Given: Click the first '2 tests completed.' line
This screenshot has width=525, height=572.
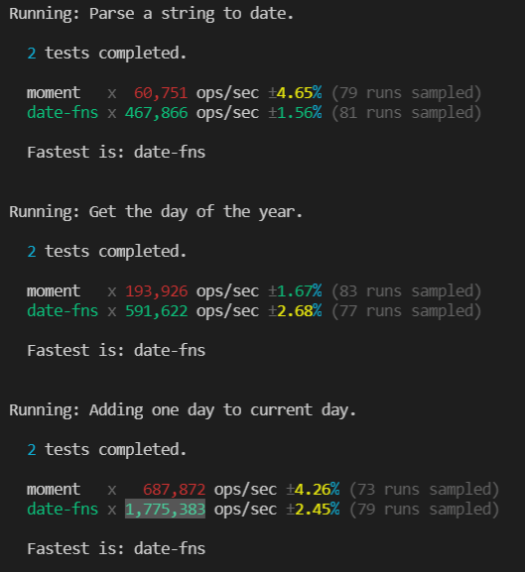Looking at the screenshot, I should click(107, 54).
